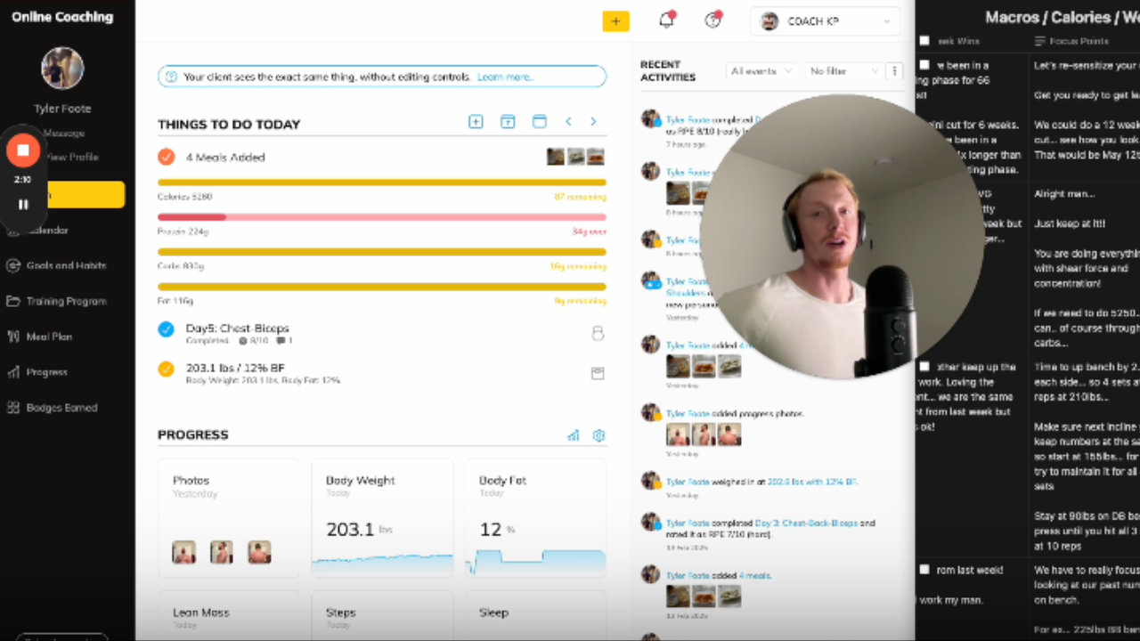
Task: Open the No filter dropdown
Action: pos(843,71)
